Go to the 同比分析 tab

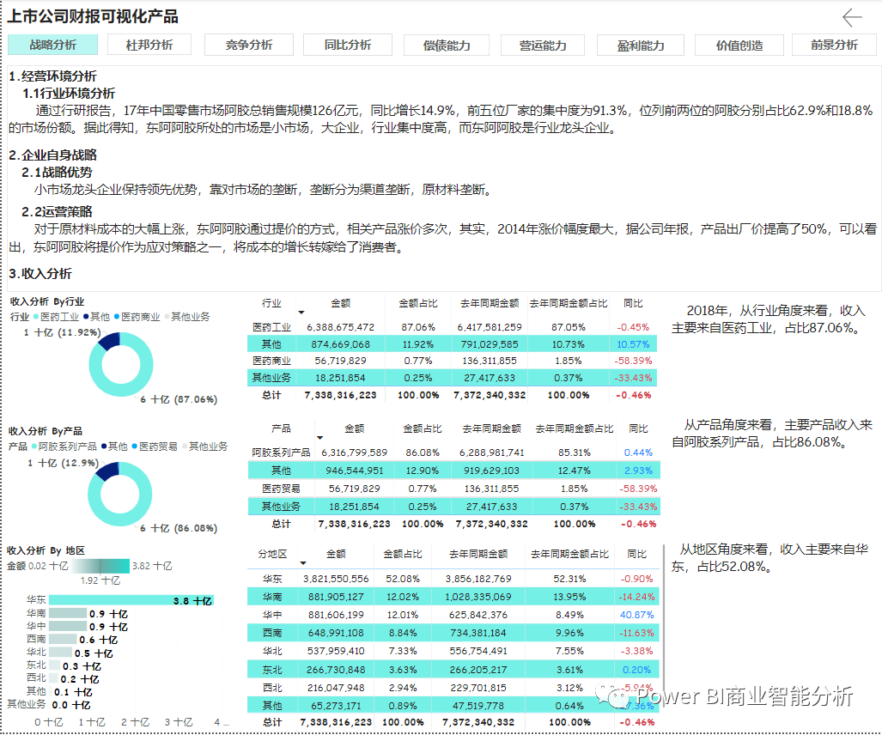pos(348,45)
